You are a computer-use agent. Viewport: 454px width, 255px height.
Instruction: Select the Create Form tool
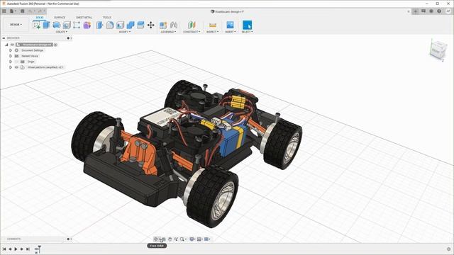(x=87, y=25)
